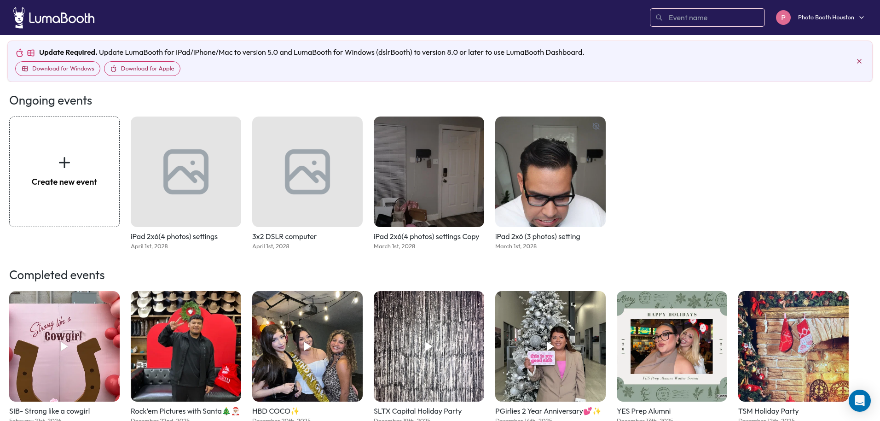Open the chat support bubble

(x=859, y=400)
